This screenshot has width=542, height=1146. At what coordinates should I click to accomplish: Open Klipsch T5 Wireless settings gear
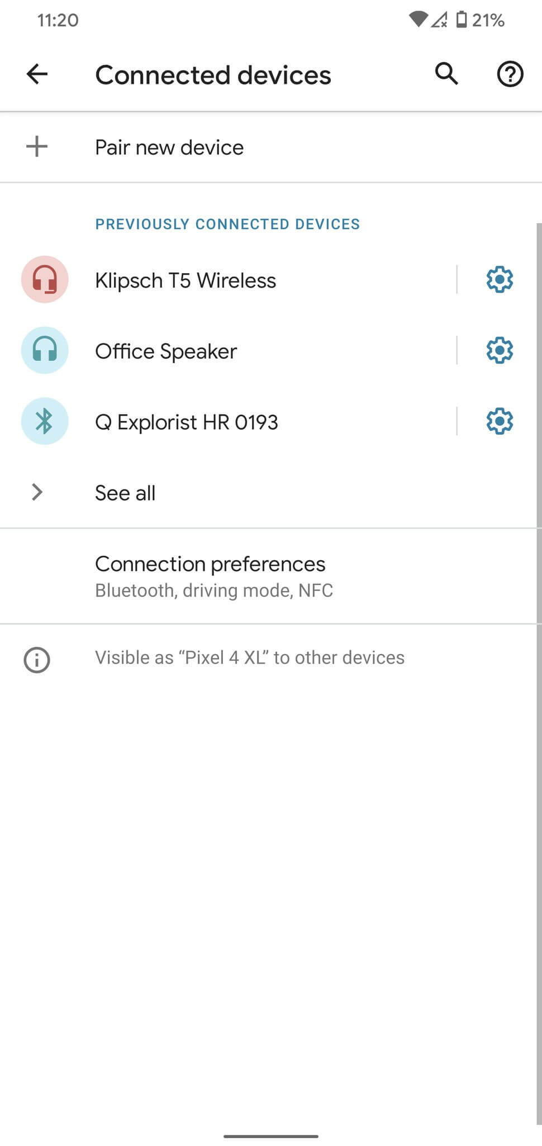[x=500, y=280]
